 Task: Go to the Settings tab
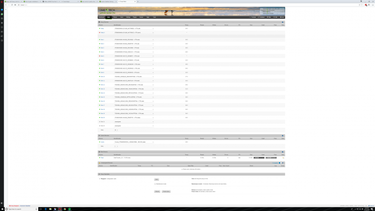(x=128, y=17)
